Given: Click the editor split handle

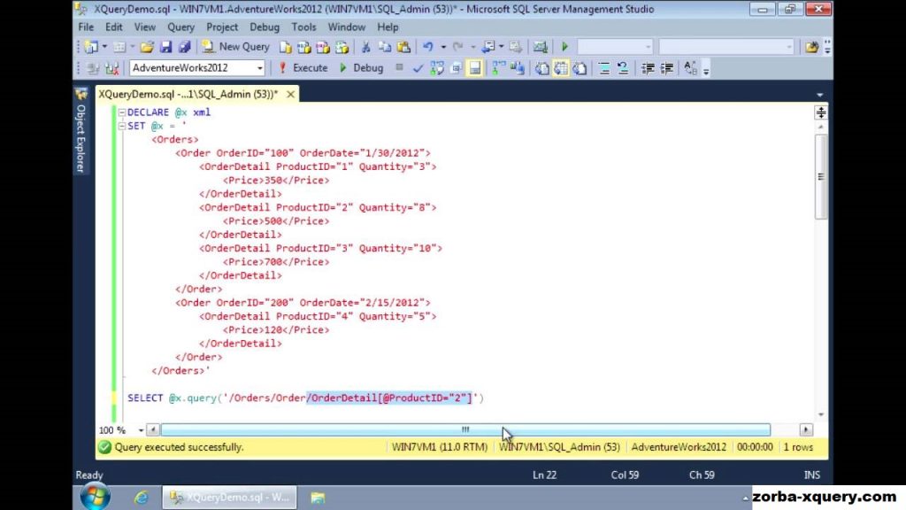Looking at the screenshot, I should [821, 112].
